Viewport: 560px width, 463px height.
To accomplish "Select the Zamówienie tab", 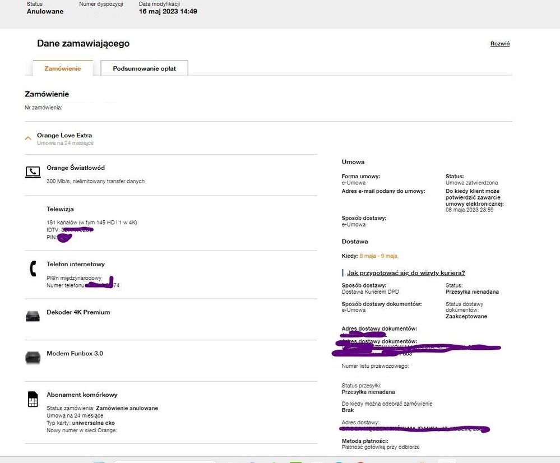I will (x=63, y=68).
